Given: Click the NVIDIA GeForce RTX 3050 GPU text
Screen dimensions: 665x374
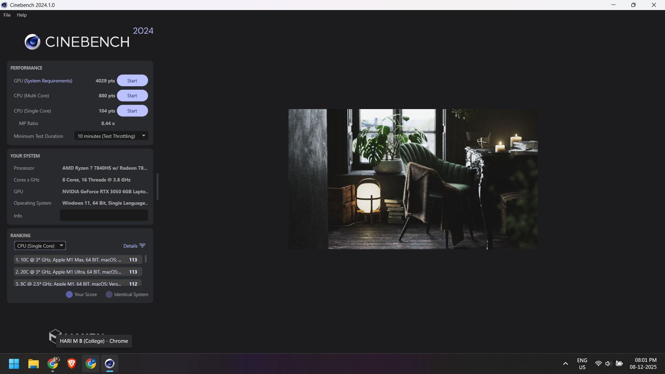Looking at the screenshot, I should (105, 192).
